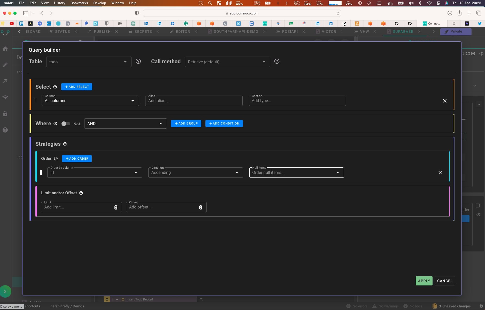Click the bug icon in the status bar

coord(481,306)
